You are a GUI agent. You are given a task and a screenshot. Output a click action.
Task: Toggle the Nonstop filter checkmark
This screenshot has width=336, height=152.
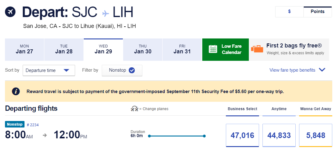pyautogui.click(x=132, y=70)
